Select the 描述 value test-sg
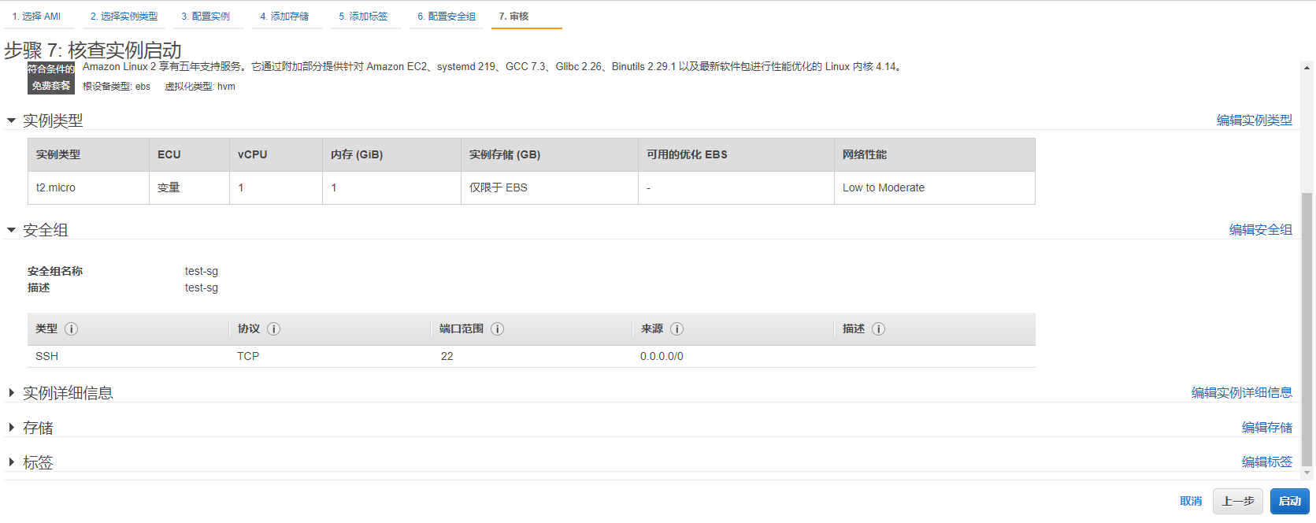 pyautogui.click(x=202, y=287)
